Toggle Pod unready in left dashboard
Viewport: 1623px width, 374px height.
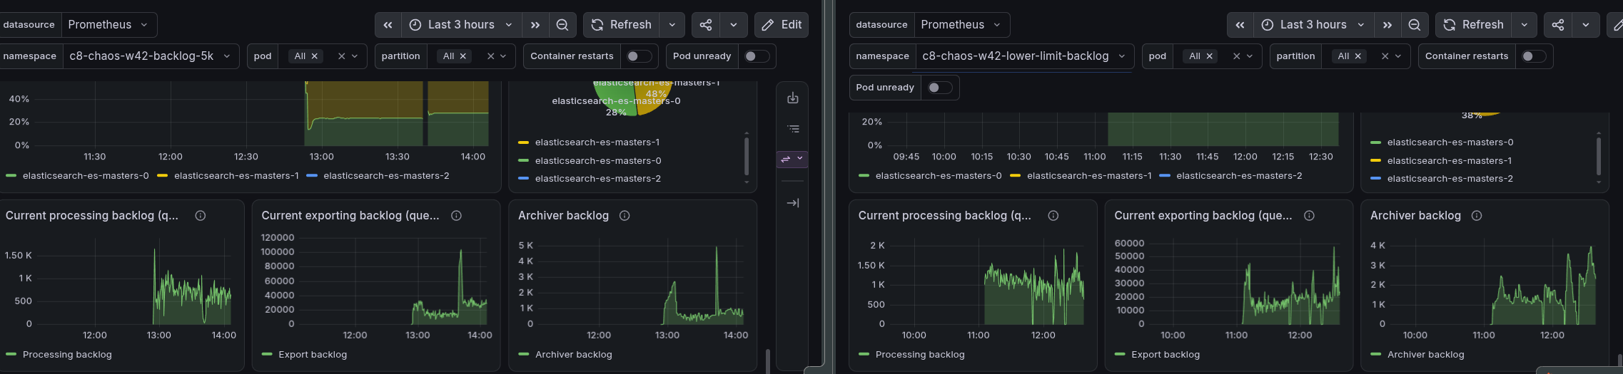point(756,56)
